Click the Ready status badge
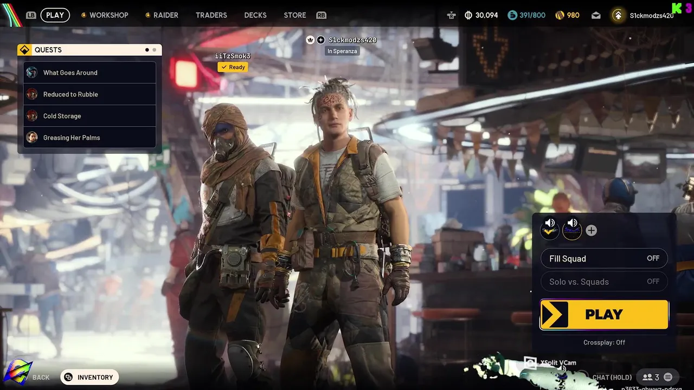The image size is (694, 390). tap(233, 67)
